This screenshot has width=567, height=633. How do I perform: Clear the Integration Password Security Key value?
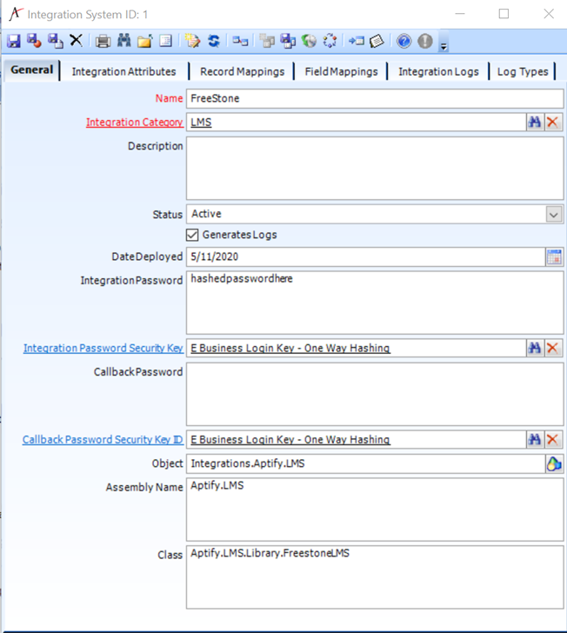point(553,348)
